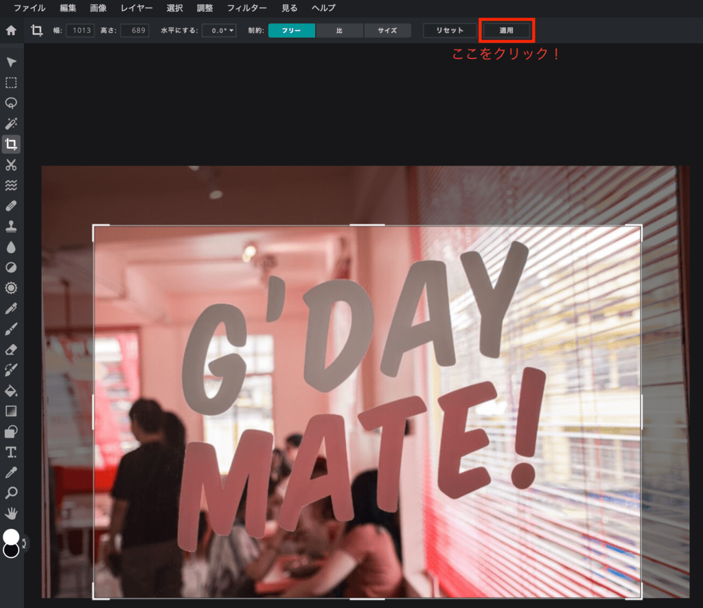Select the Lasso tool

[x=11, y=103]
